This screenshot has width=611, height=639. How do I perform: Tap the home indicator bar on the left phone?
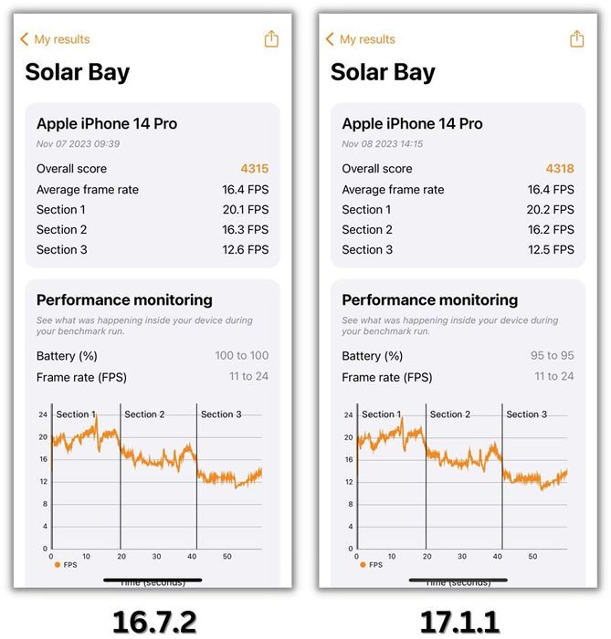(x=153, y=580)
